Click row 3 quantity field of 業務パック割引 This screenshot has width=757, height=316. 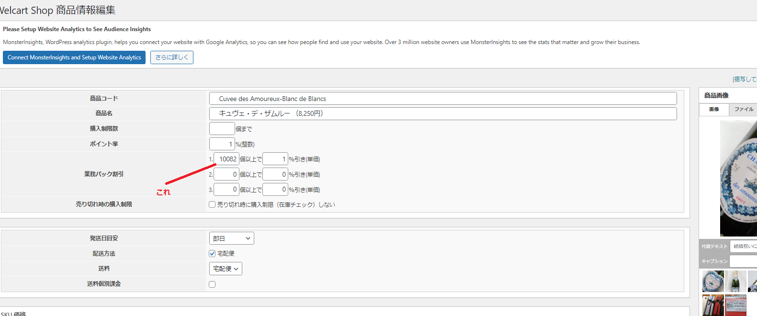[x=226, y=190]
